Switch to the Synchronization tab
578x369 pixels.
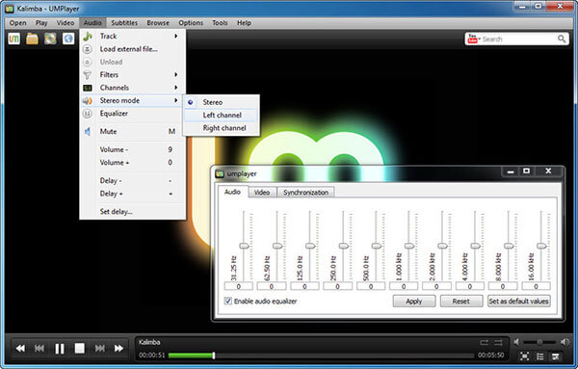coord(305,193)
